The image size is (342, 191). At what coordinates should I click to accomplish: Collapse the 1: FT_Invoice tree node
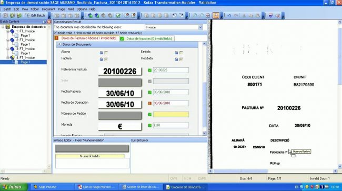[x=8, y=31]
